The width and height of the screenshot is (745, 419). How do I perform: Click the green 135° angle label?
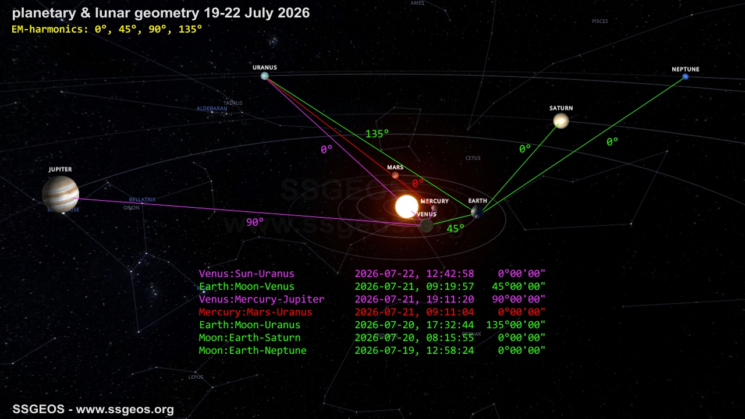pyautogui.click(x=377, y=134)
